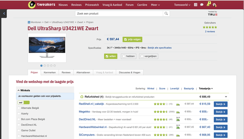Toggle the 'prijs volgen' checkbox button
The image size is (244, 139).
132,39
